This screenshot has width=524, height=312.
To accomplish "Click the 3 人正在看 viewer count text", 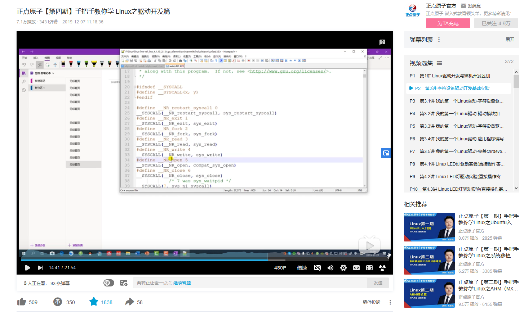I will click(35, 283).
